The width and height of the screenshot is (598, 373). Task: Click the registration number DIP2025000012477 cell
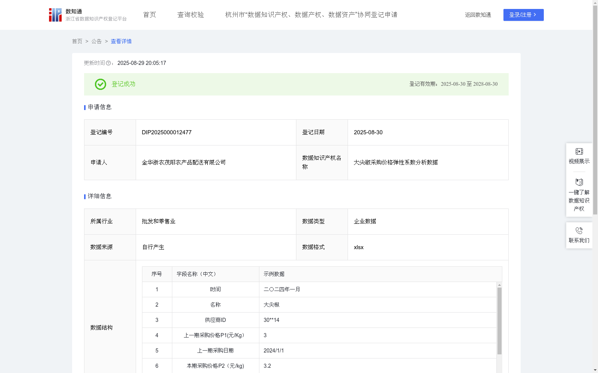[x=166, y=132]
